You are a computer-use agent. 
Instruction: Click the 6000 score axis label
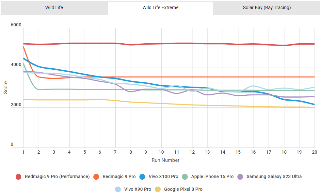pyautogui.click(x=16, y=25)
